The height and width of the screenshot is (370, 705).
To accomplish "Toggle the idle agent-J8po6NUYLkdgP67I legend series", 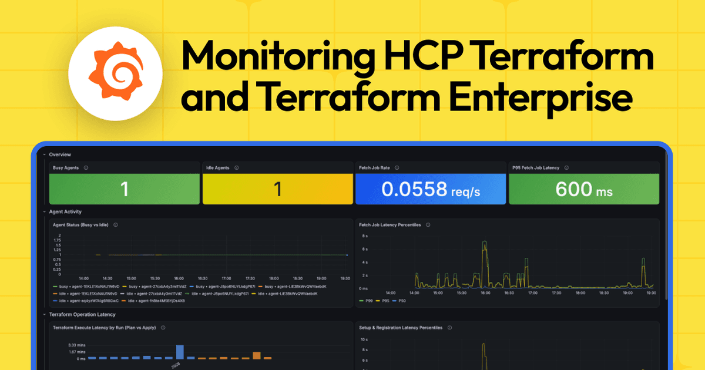I will coord(217,293).
